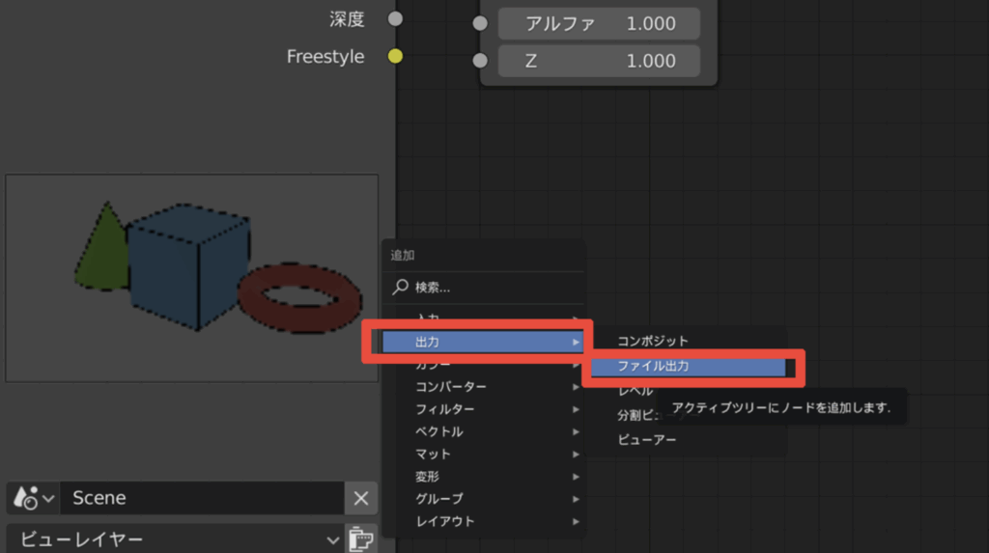Image resolution: width=989 pixels, height=553 pixels.
Task: Click the add view layer icon
Action: pos(360,539)
